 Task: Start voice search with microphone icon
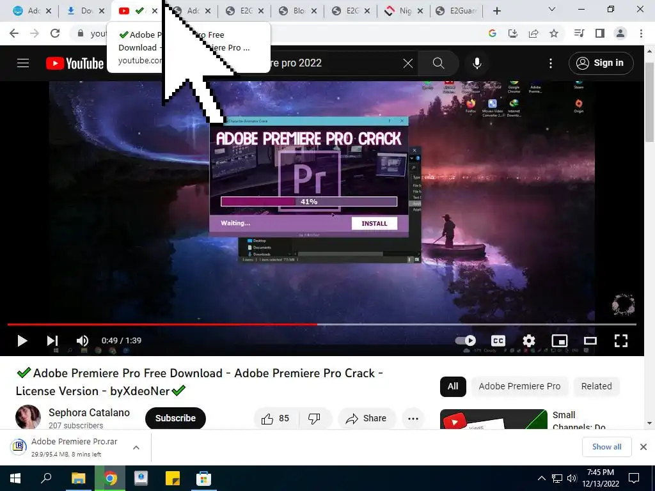coord(477,63)
